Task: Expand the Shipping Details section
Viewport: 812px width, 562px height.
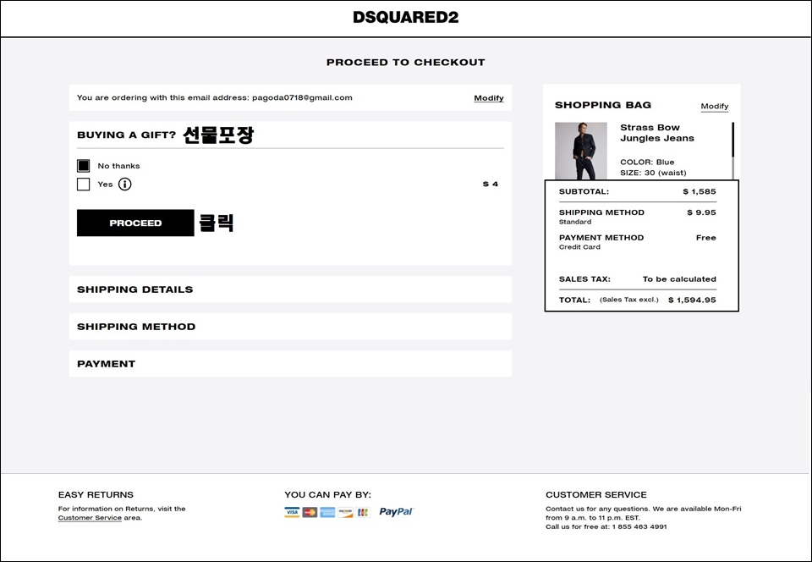Action: pos(290,289)
